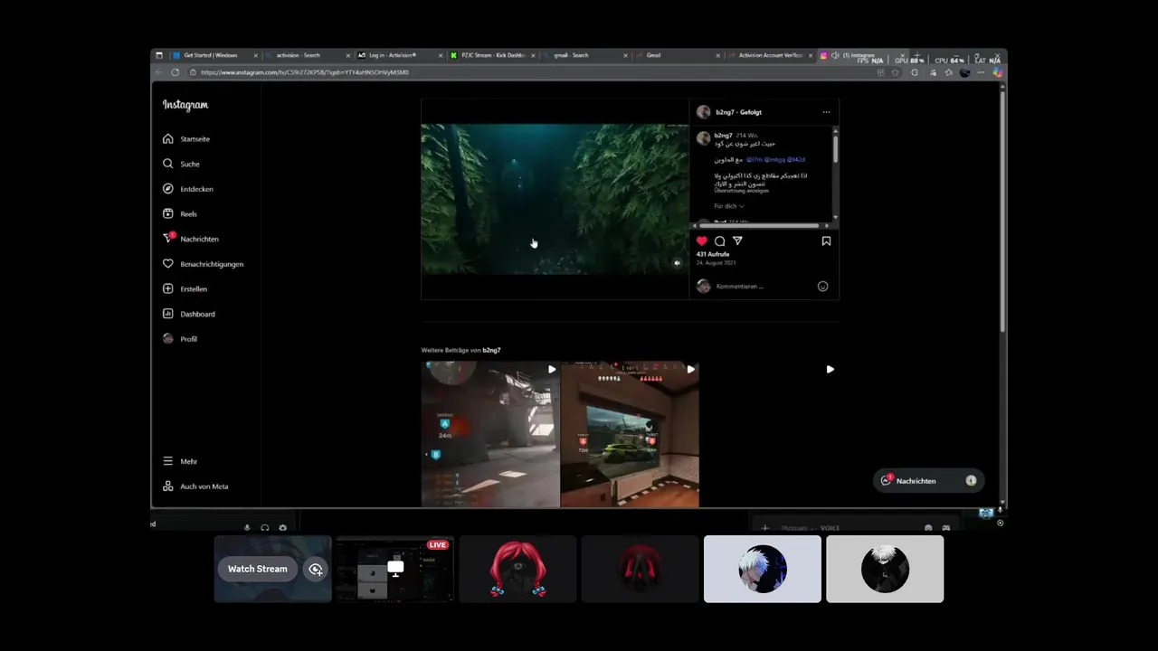The height and width of the screenshot is (651, 1158).
Task: Open first reel thumbnail under Weitere Beiträge
Action: coord(490,434)
